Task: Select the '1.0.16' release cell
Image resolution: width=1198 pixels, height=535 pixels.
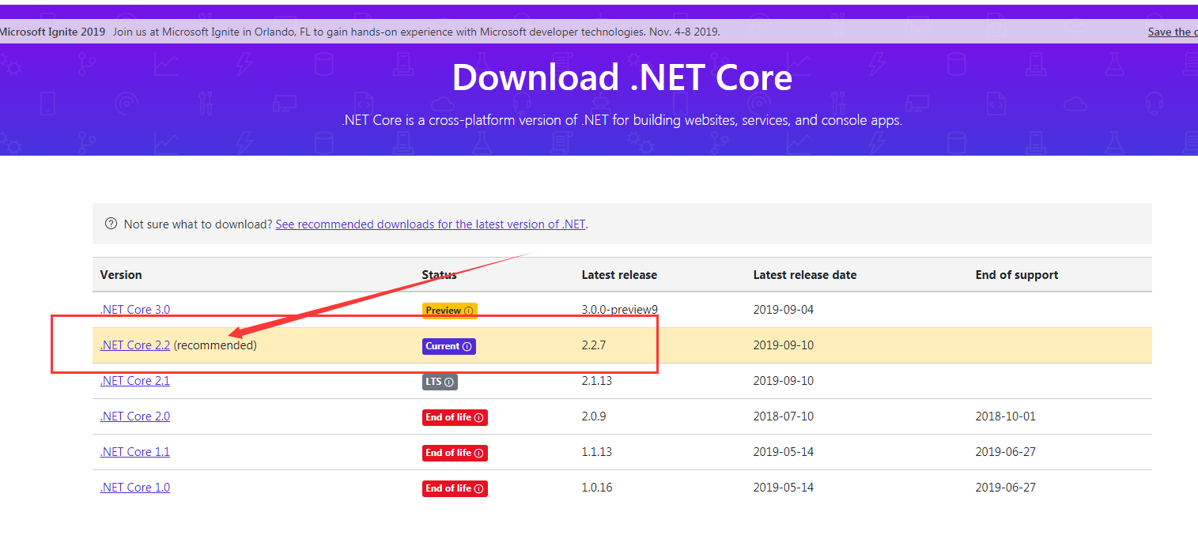Action: point(597,488)
